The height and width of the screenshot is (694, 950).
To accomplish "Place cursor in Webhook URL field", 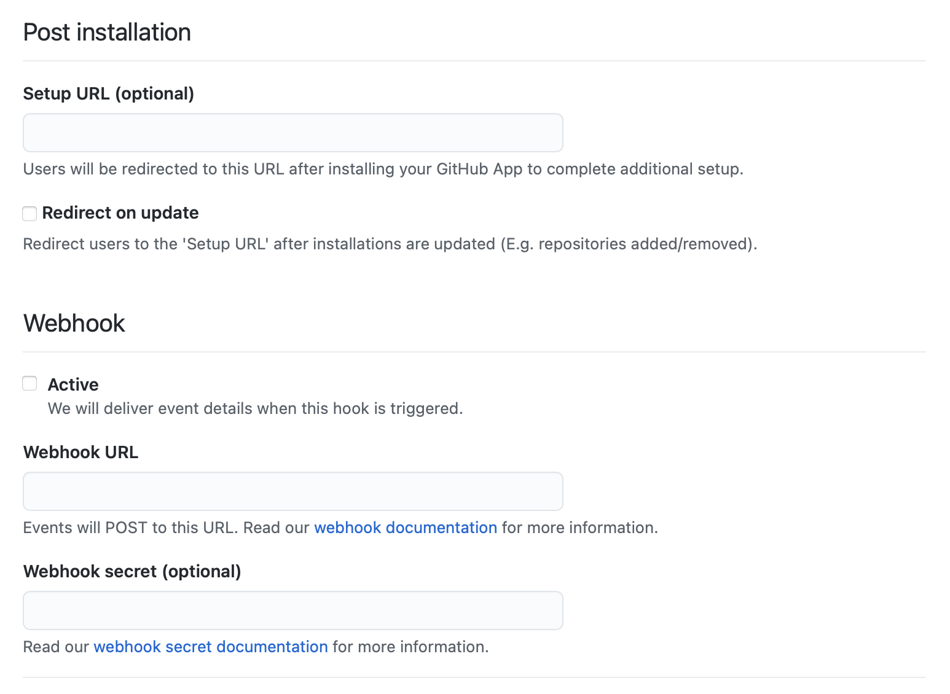I will pos(292,491).
